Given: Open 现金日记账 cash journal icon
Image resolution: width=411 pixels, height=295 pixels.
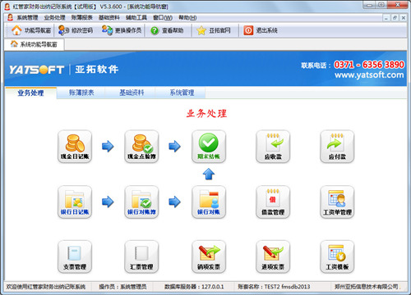Looking at the screenshot, I should 75,147.
